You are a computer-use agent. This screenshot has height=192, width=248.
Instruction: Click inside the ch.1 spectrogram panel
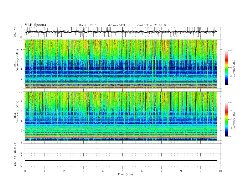click(x=121, y=64)
